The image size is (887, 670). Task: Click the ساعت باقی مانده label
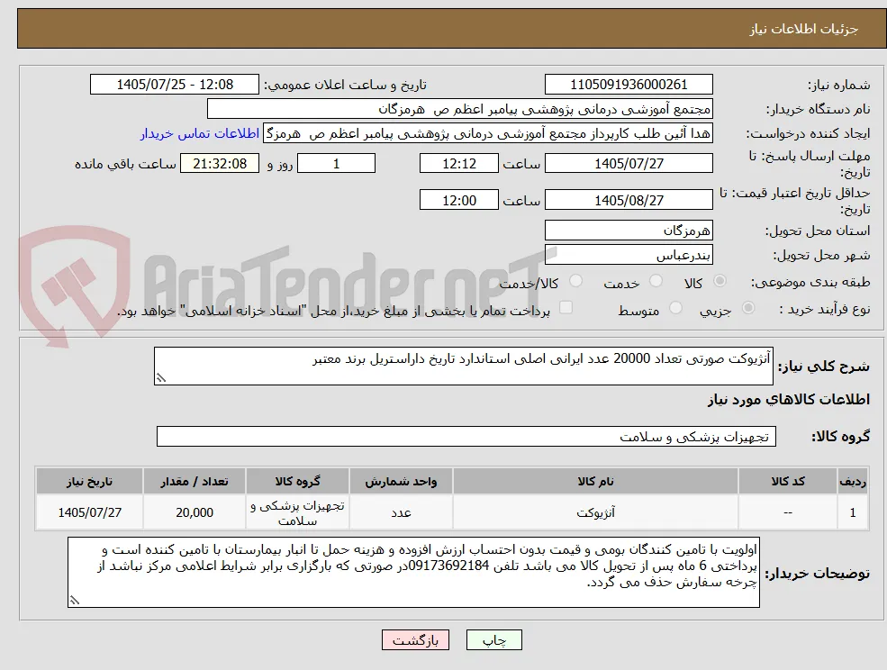click(125, 164)
